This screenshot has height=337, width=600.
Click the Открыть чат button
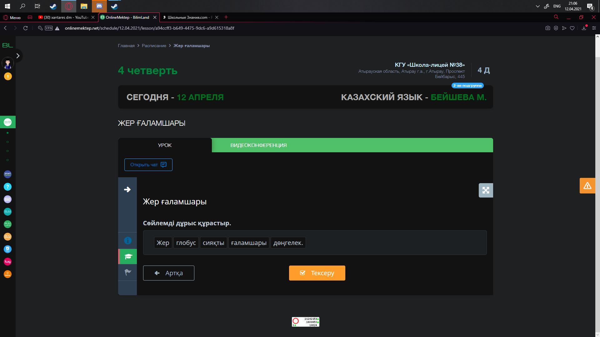[x=148, y=165]
